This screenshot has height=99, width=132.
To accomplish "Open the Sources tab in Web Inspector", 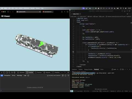I will click(x=38, y=73).
